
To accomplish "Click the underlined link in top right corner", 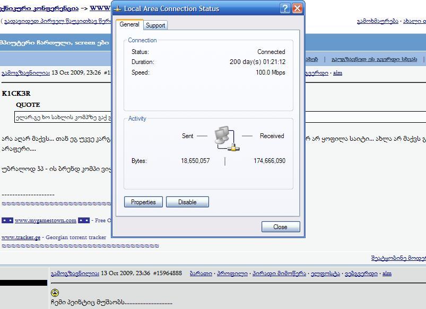I will coord(414,21).
